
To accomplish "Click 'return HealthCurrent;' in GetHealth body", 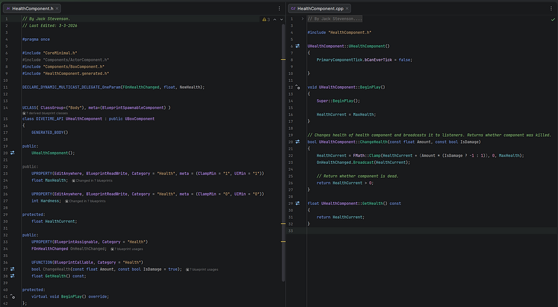I will tap(340, 217).
